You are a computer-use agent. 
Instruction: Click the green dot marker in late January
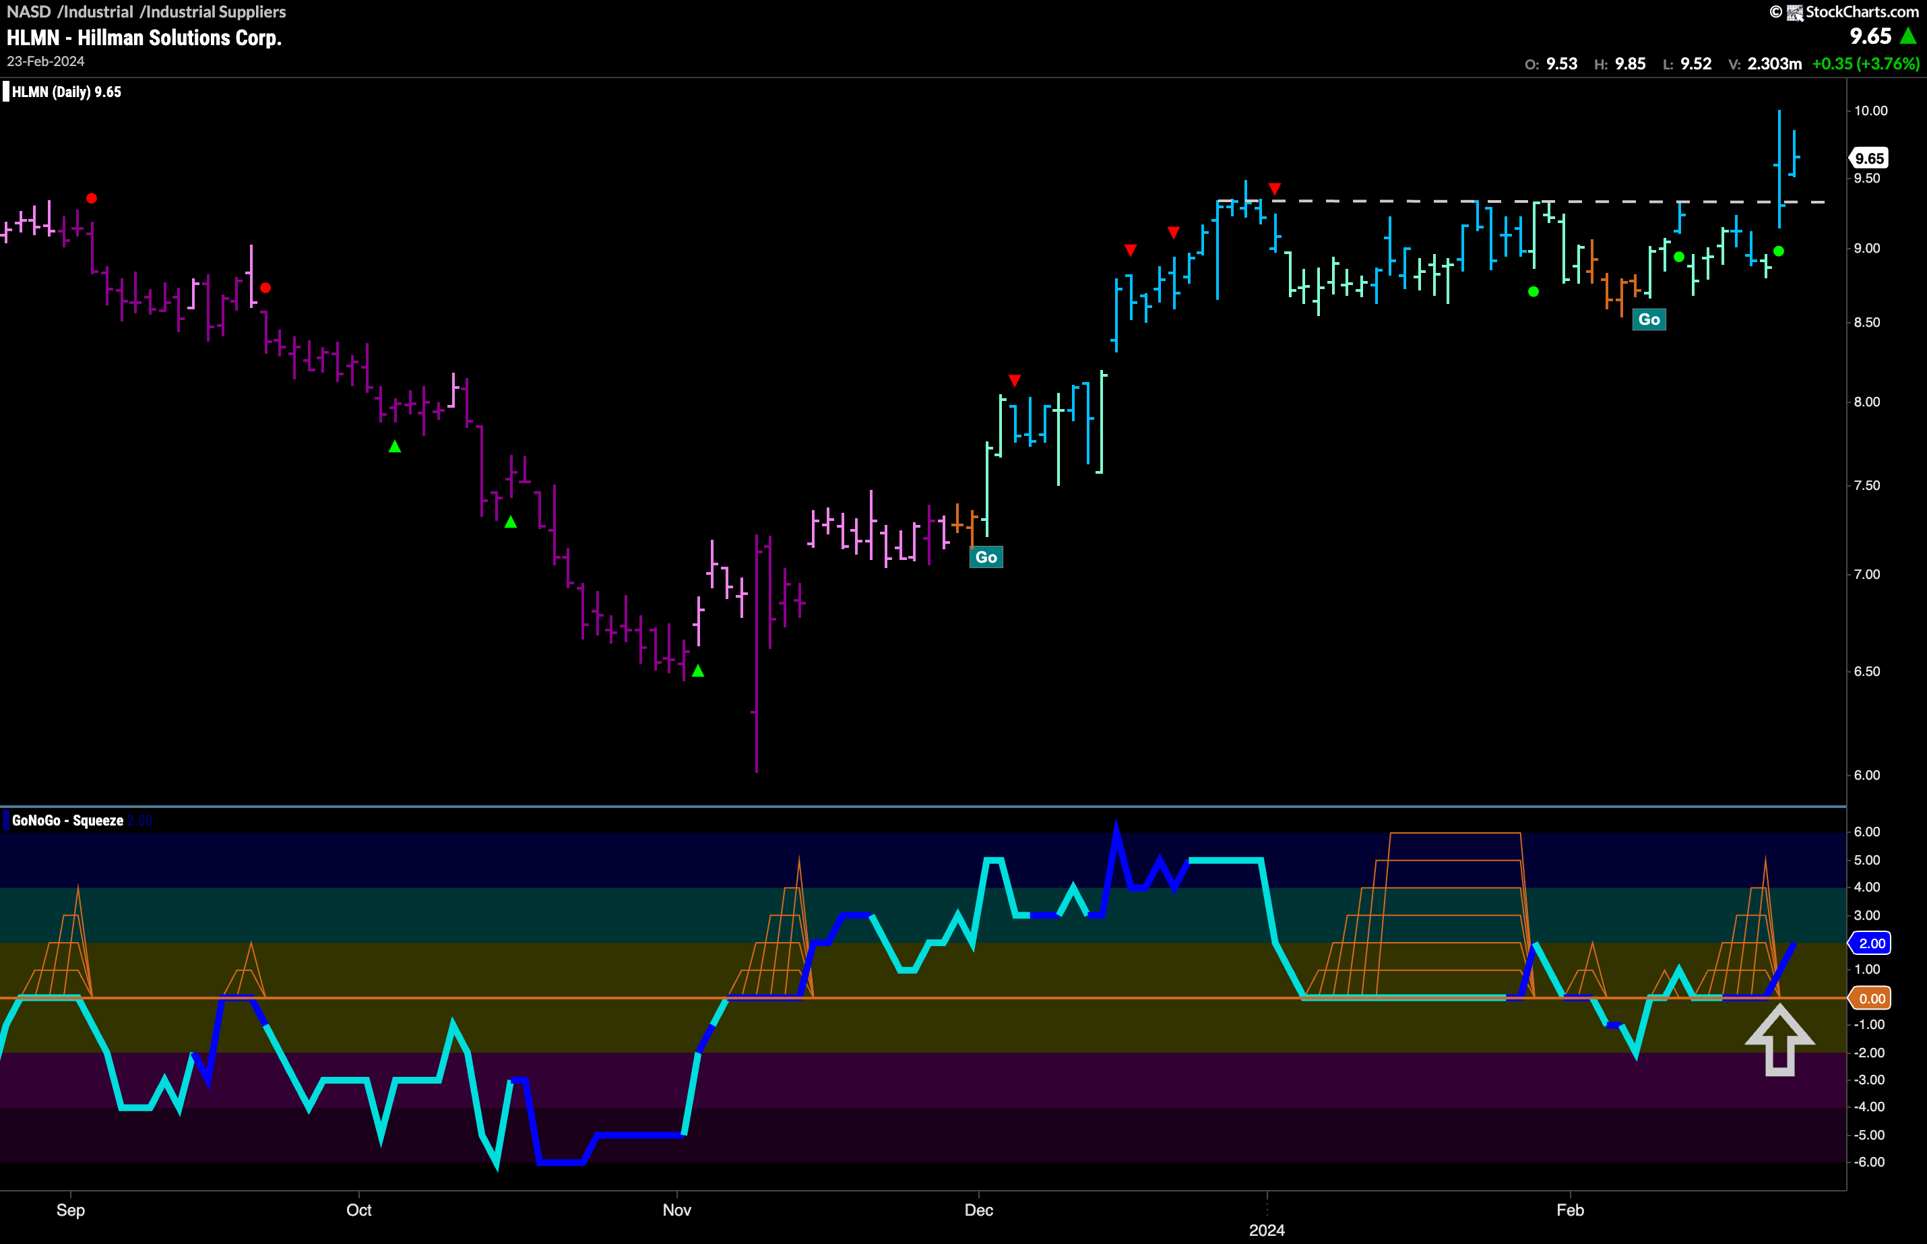[1534, 292]
